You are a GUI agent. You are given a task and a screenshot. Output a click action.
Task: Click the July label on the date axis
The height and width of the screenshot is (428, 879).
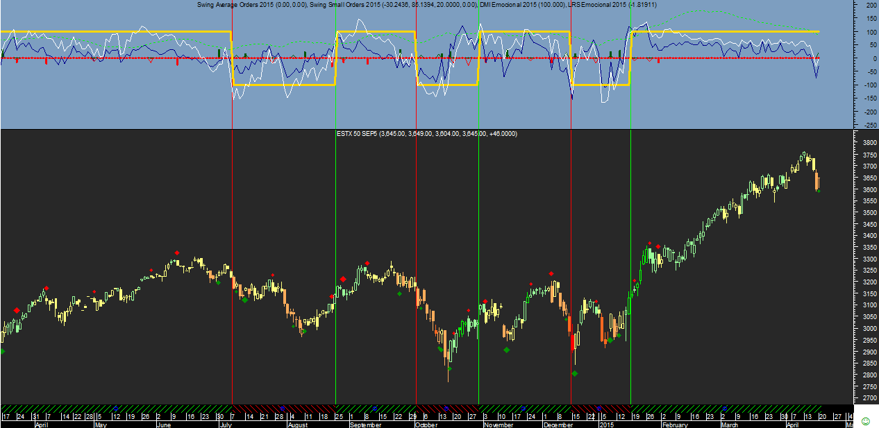[225, 424]
